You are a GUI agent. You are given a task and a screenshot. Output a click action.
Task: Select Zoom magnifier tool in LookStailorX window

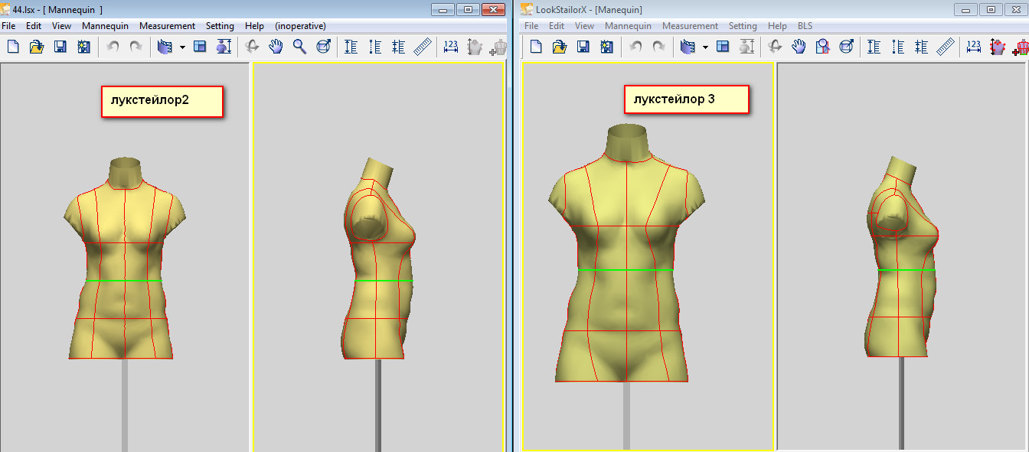(822, 47)
